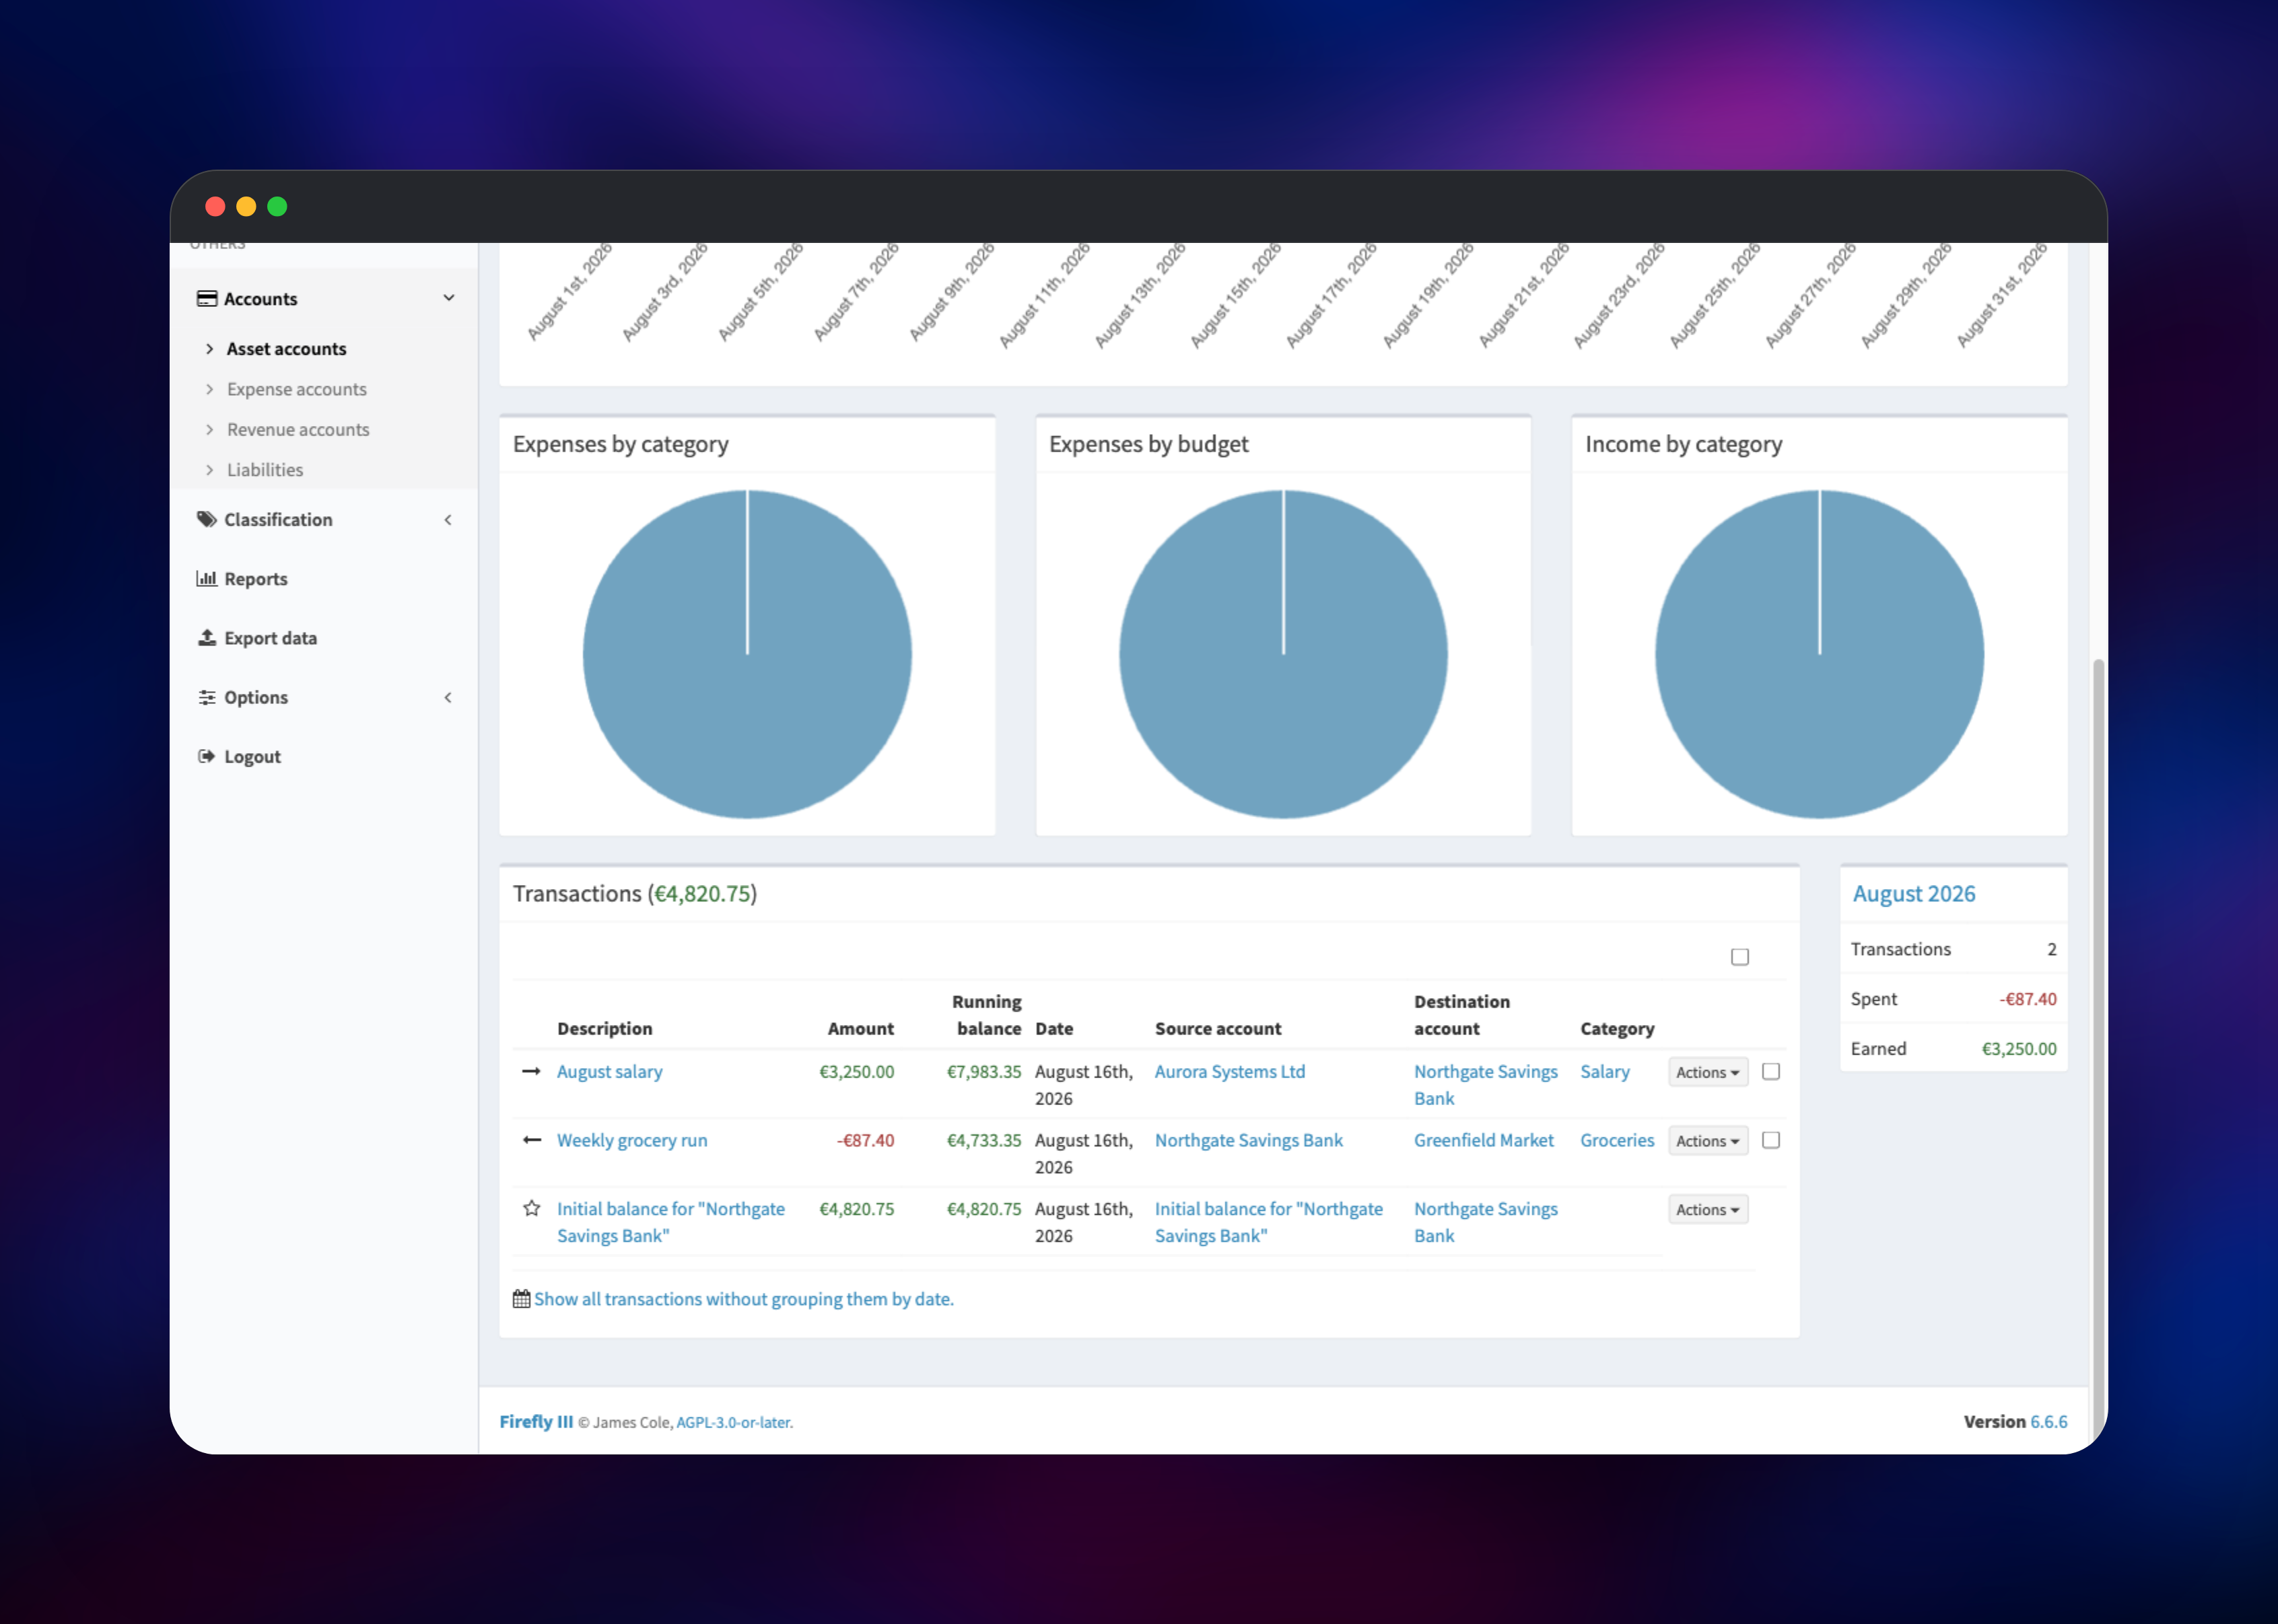Open Asset accounts in the sidebar
The height and width of the screenshot is (1624, 2278).
[286, 349]
